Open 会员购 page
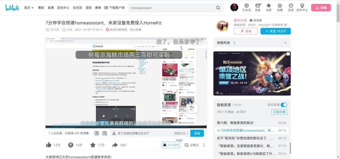This screenshot has height=159, width=340. tap(77, 8)
